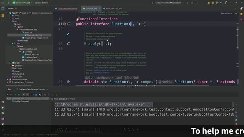The width and height of the screenshot is (244, 137).
Task: Expand the target folder
Action: pyautogui.click(x=10, y=63)
